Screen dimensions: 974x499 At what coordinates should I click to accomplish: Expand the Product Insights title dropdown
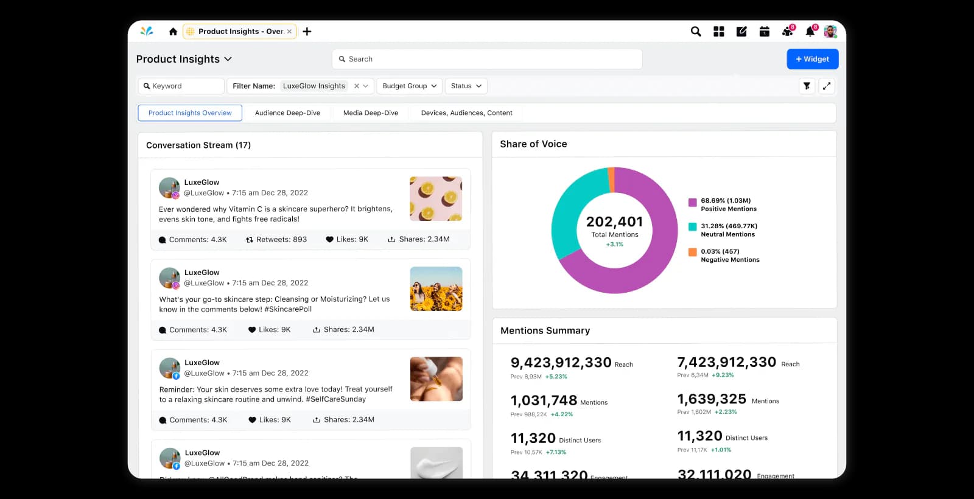pos(228,59)
